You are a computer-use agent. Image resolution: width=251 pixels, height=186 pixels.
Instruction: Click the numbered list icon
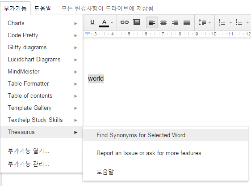[x=222, y=22]
